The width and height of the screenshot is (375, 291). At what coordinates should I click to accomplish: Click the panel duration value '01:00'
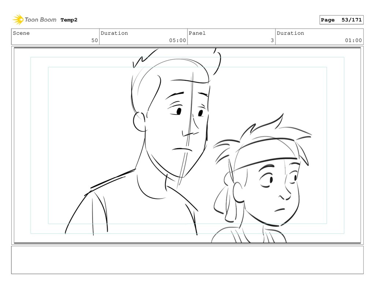pyautogui.click(x=353, y=40)
